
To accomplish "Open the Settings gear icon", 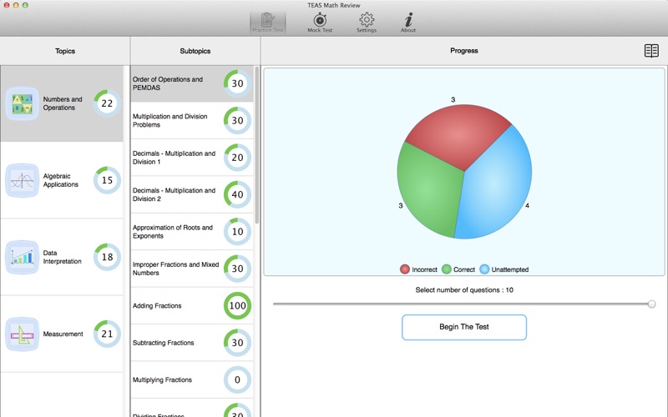I will pos(367,23).
